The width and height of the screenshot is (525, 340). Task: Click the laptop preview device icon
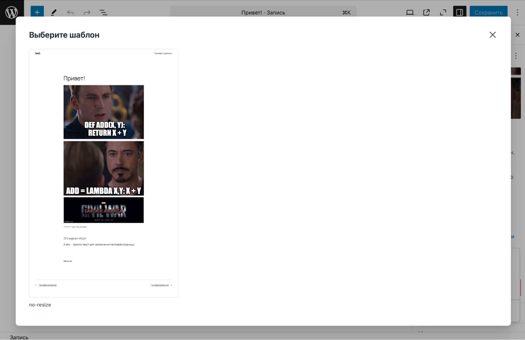[410, 12]
